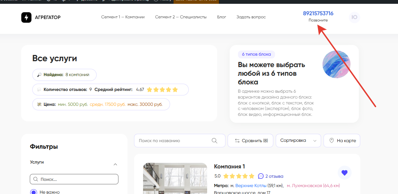Open Сегмент 1 — Компании menu item
398x194 pixels.
click(123, 17)
